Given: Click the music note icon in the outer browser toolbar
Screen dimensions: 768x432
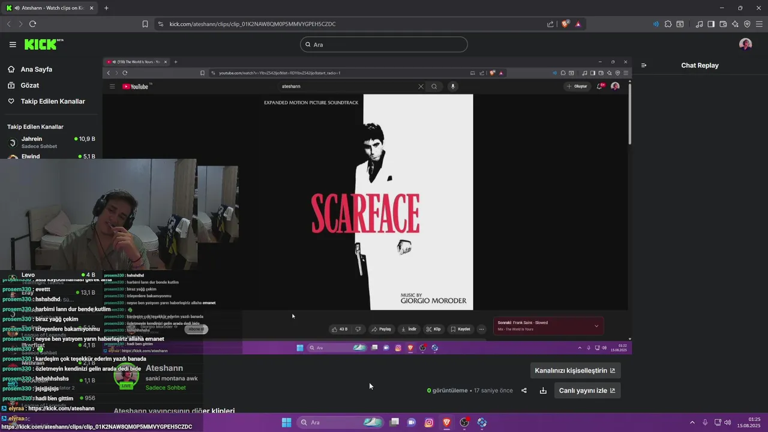Looking at the screenshot, I should [x=699, y=24].
